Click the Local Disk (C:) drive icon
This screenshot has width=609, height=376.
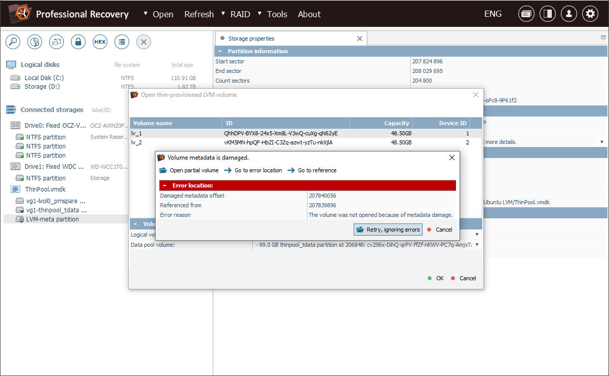tap(17, 78)
